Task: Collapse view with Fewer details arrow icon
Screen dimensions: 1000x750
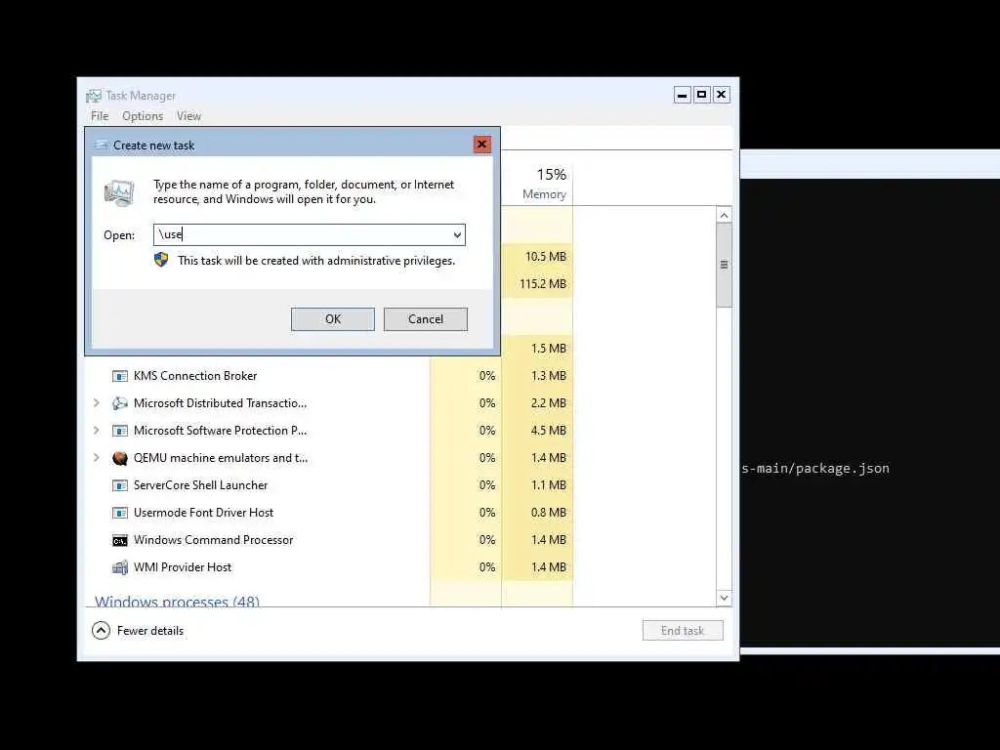Action: tap(101, 631)
